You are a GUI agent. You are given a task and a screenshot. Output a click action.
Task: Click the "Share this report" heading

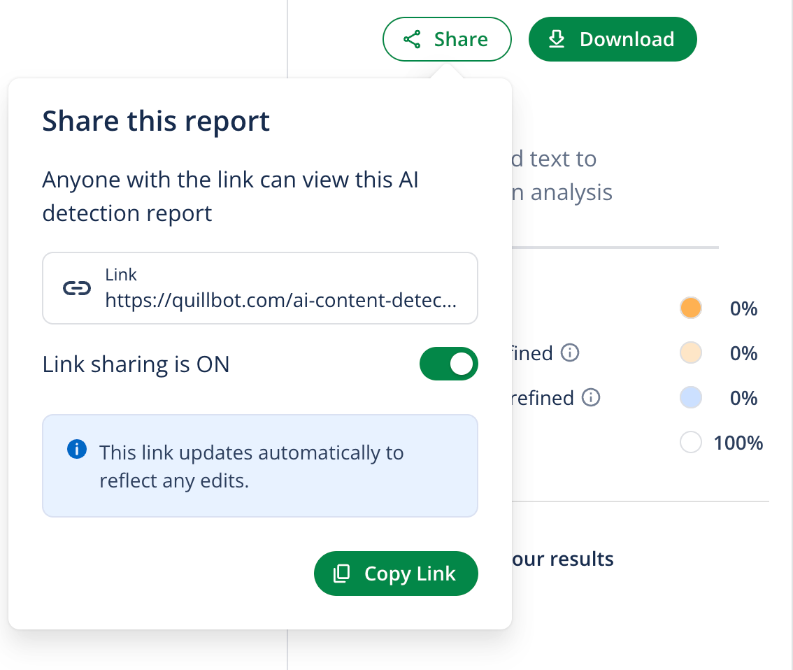coord(156,121)
